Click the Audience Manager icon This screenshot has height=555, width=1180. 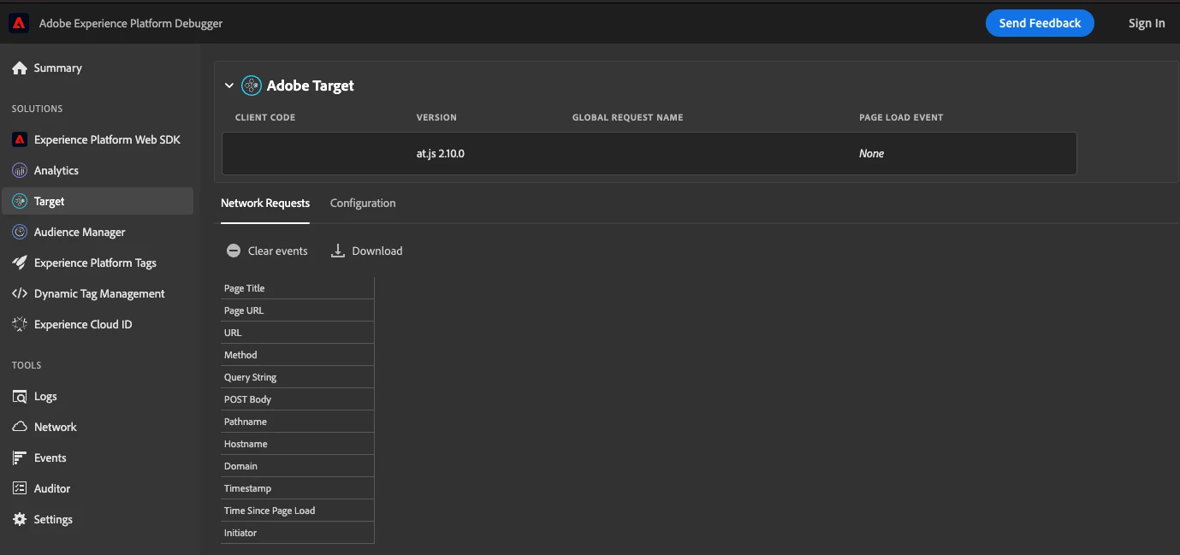click(x=20, y=233)
